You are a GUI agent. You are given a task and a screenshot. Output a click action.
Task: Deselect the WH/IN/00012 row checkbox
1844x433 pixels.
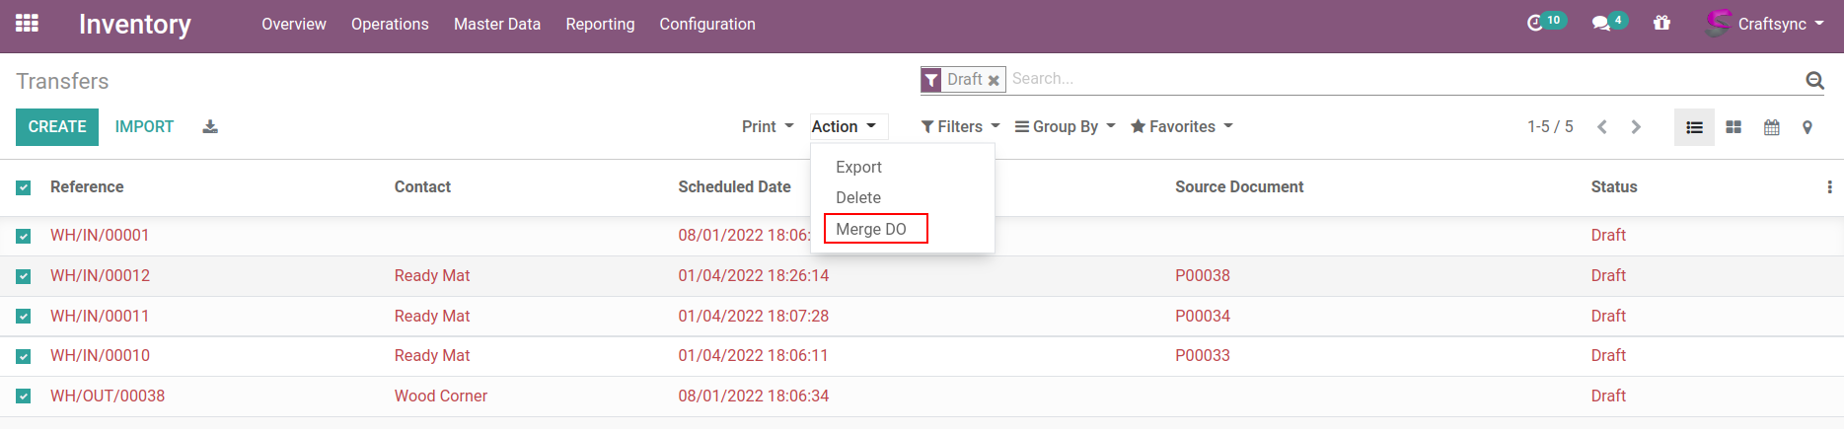point(24,276)
